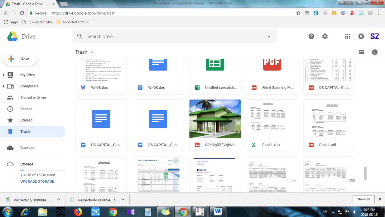Go to Shared with me
This screenshot has width=385, height=217.
pos(32,97)
